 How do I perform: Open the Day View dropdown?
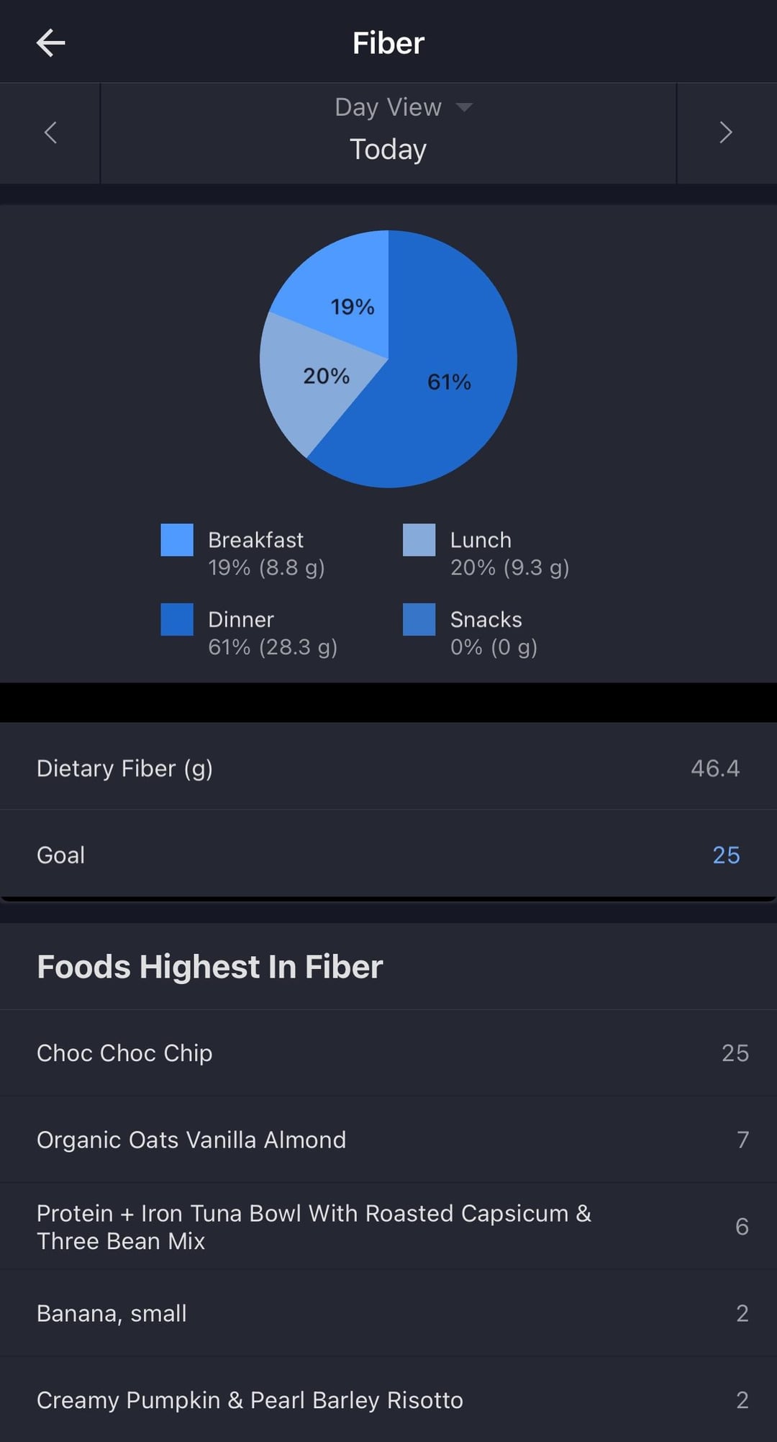pyautogui.click(x=403, y=107)
